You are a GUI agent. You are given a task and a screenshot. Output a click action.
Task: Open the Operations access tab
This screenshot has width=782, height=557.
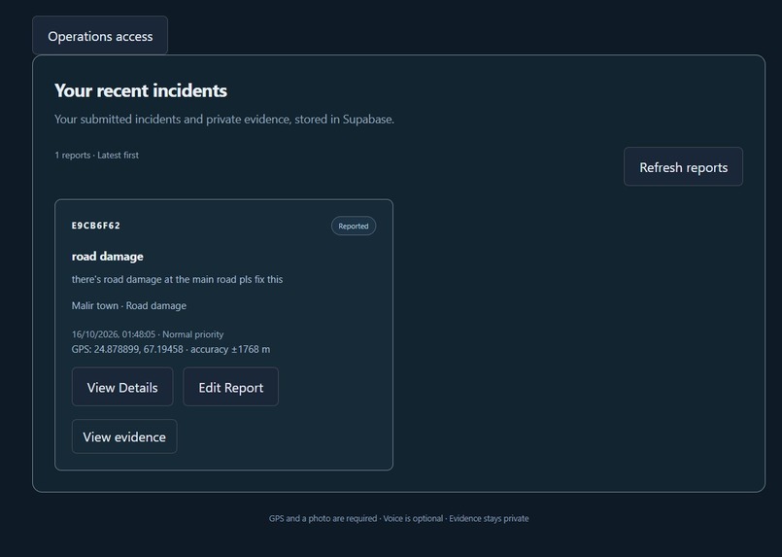[x=100, y=35]
